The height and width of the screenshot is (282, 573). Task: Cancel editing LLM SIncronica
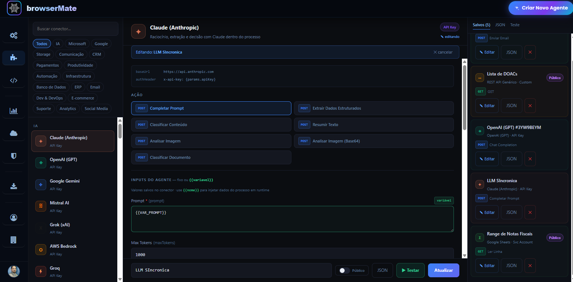pos(443,52)
